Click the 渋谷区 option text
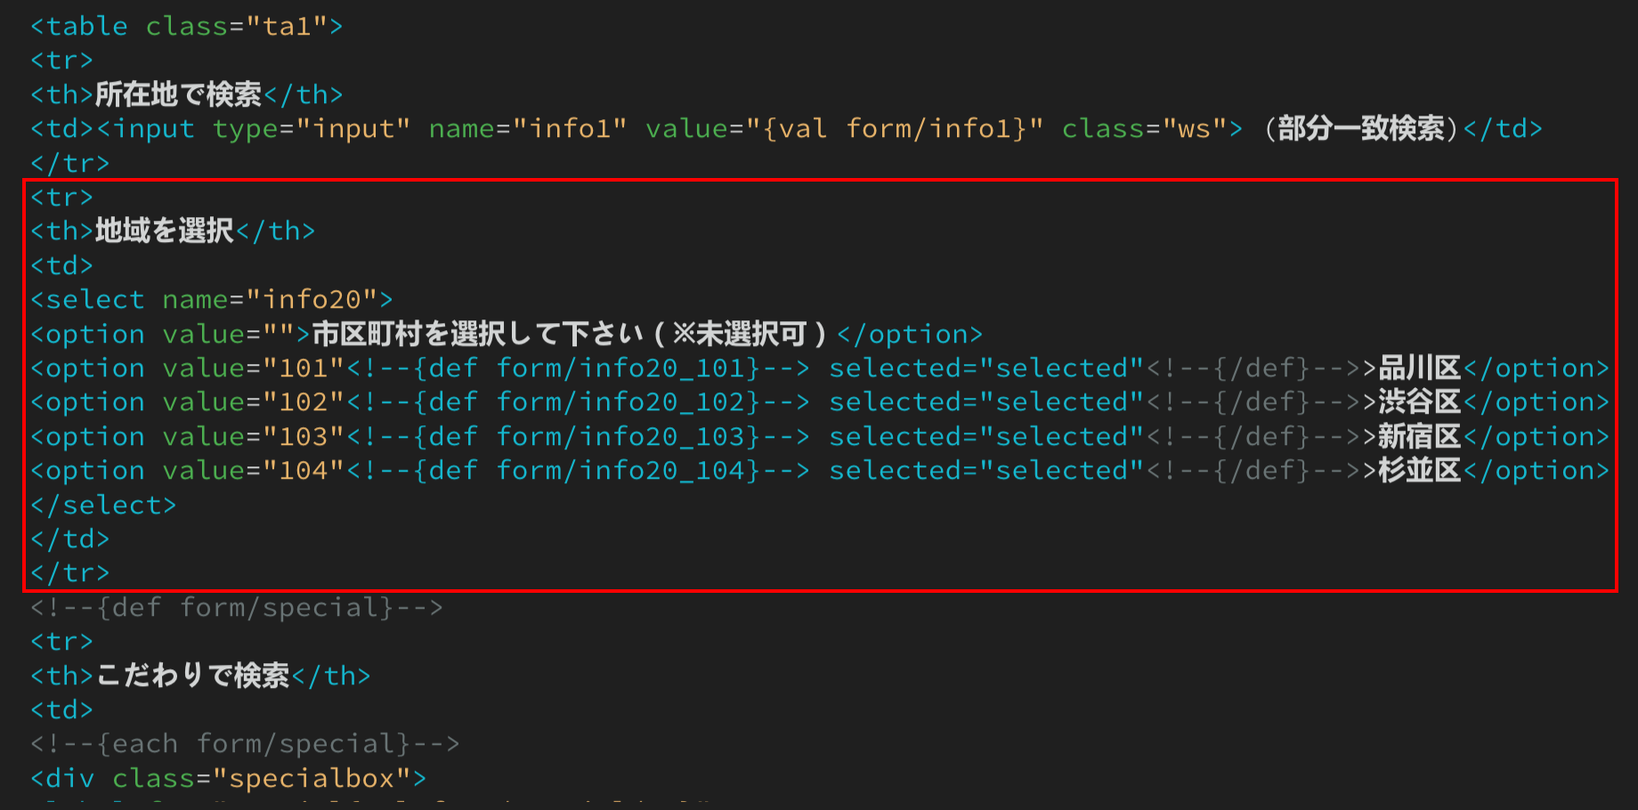 point(1420,402)
